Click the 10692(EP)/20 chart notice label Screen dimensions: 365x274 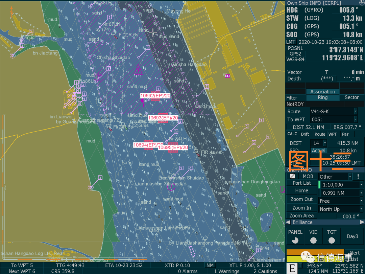(x=155, y=96)
